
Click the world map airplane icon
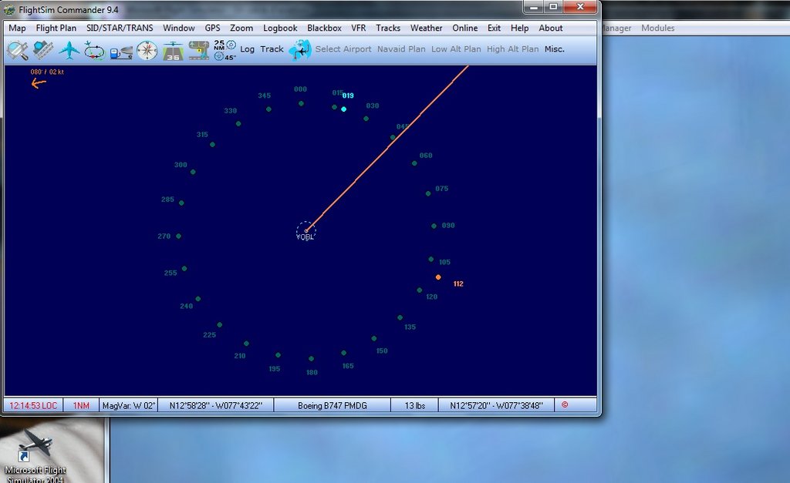(299, 50)
